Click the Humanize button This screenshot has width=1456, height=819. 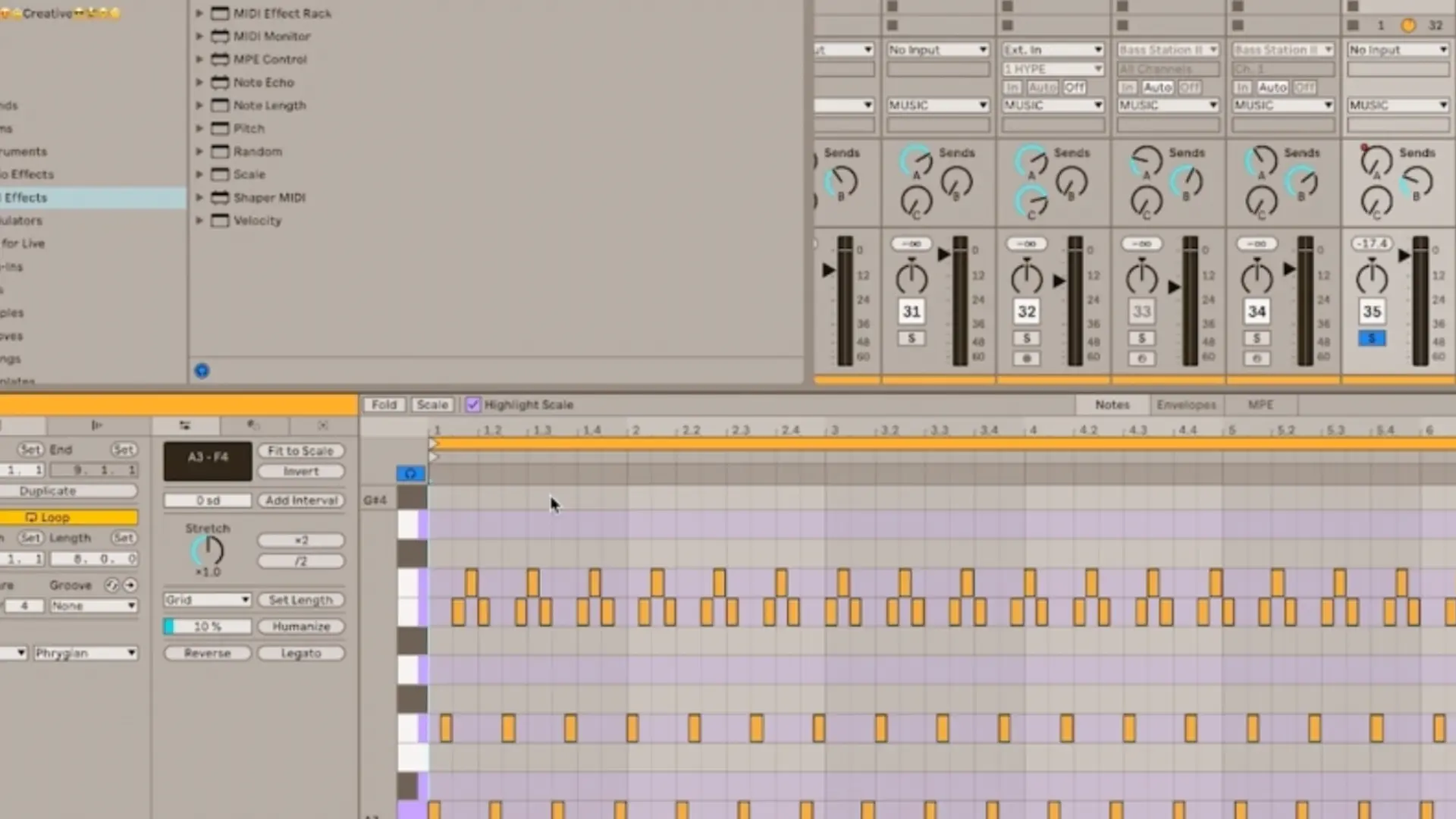[x=300, y=626]
